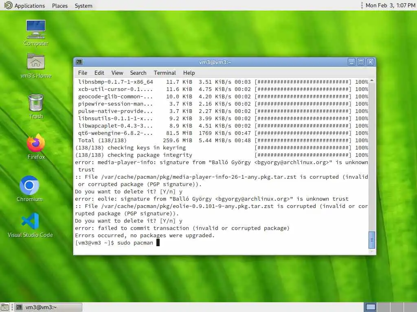The image size is (417, 312).
Task: Open the terminal Search menu
Action: click(138, 73)
